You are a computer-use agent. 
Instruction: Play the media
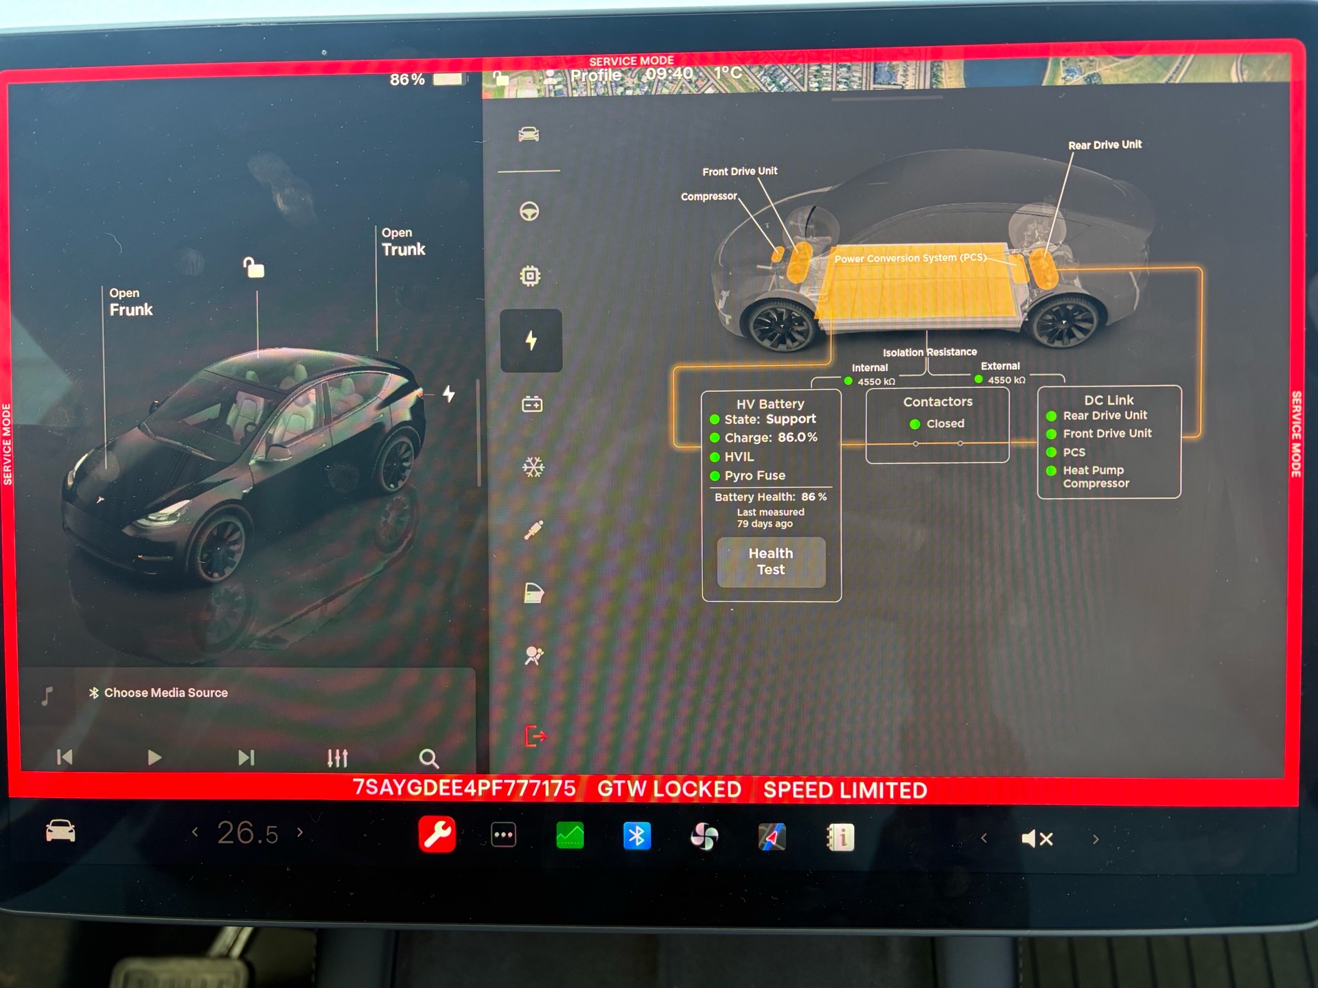tap(154, 757)
